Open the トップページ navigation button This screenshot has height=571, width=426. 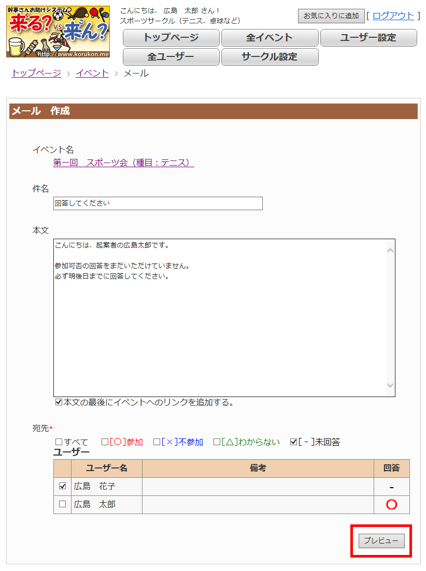tap(171, 37)
